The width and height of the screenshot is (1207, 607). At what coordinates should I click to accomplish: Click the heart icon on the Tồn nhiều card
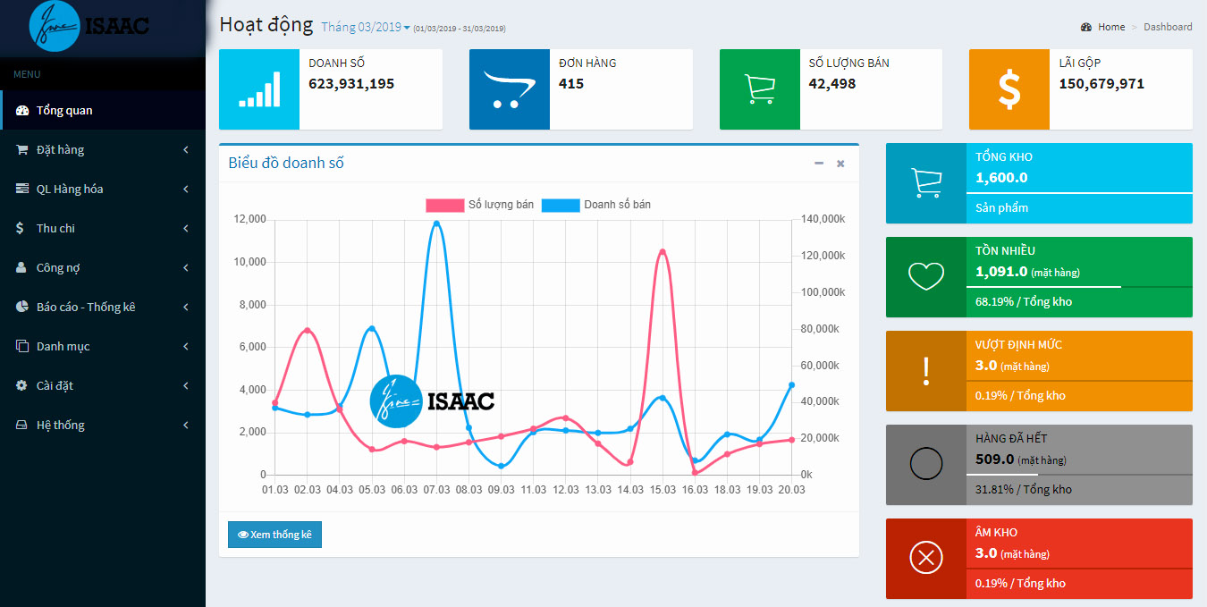pos(926,277)
